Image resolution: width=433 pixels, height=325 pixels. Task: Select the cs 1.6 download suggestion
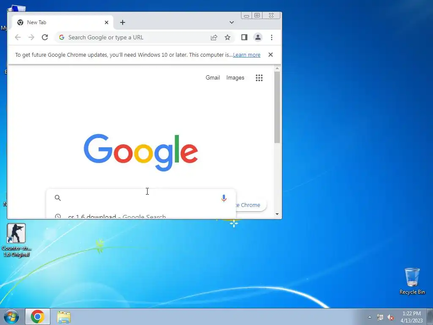141,216
